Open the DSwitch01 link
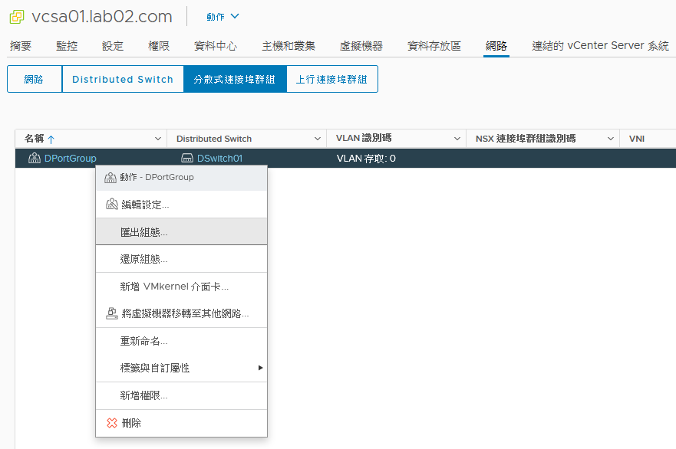The image size is (676, 449). [220, 159]
